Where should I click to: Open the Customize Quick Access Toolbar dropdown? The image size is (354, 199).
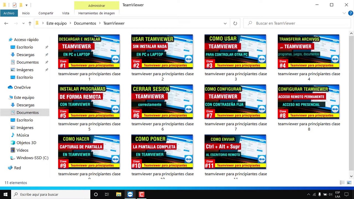pyautogui.click(x=26, y=5)
